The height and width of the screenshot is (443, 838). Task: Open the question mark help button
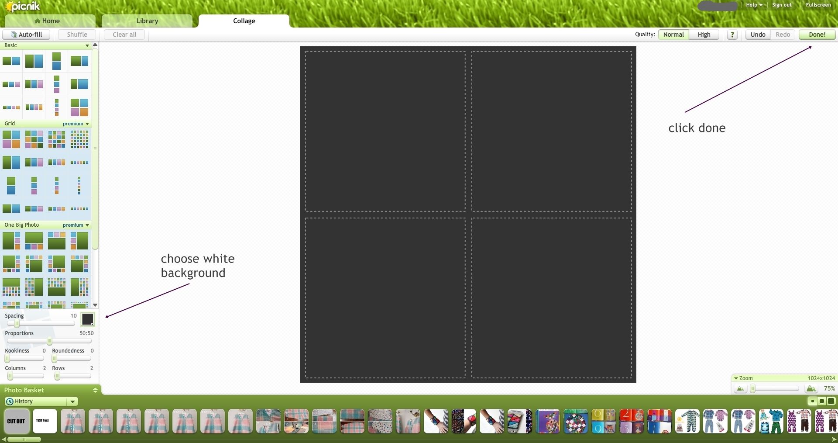tap(732, 35)
